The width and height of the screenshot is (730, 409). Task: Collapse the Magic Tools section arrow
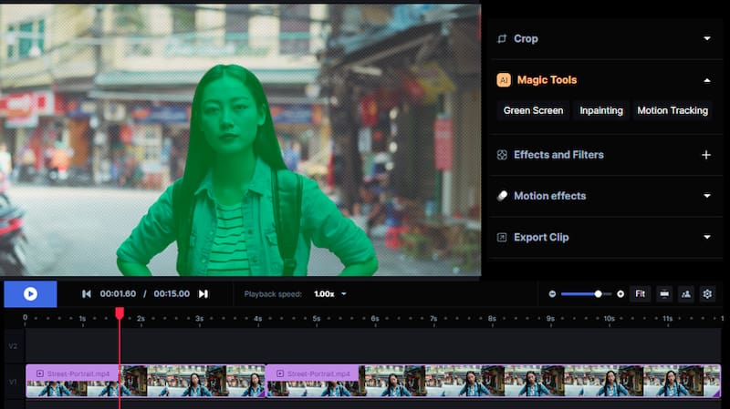[x=706, y=80]
